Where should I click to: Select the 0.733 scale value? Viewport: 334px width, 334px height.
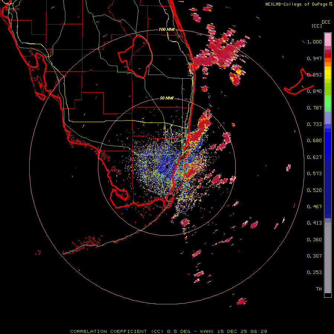click(314, 124)
